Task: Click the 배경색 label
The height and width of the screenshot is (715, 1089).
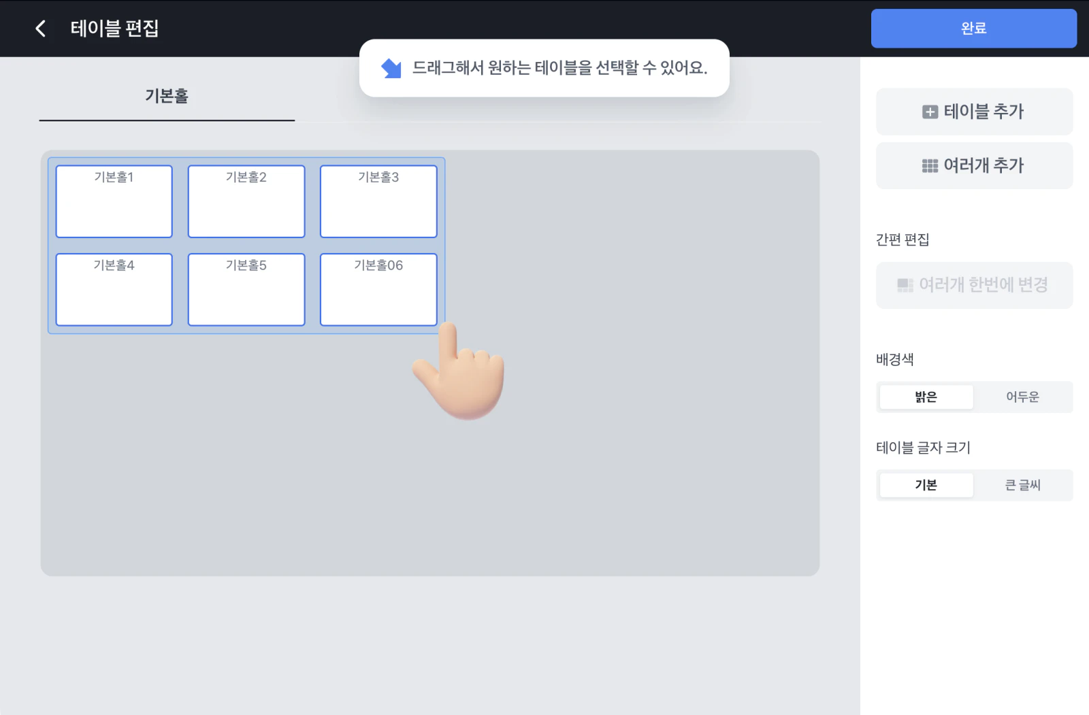Action: click(895, 359)
